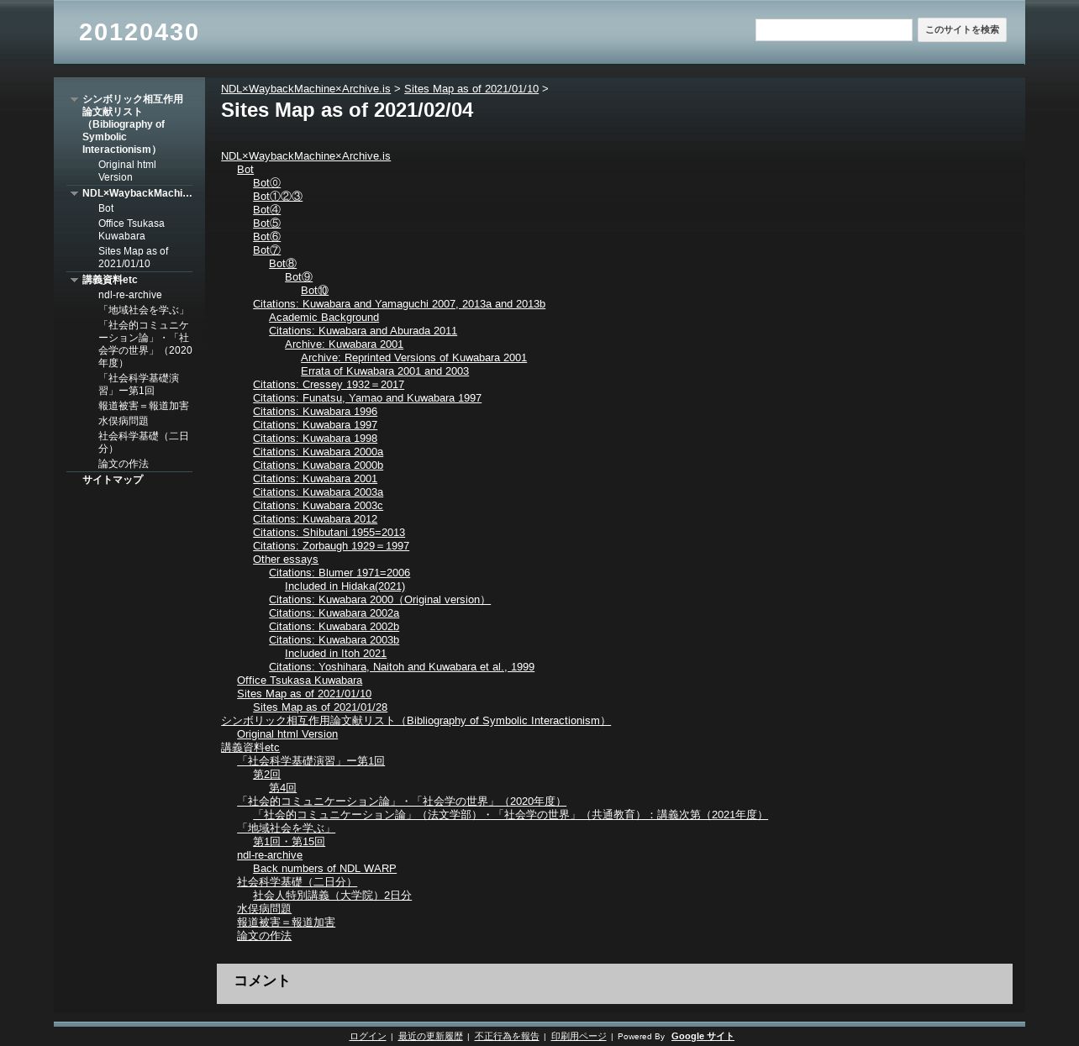
Task: Open Citations: Kuwabara and Yamaguchi 2007 link
Action: [398, 303]
